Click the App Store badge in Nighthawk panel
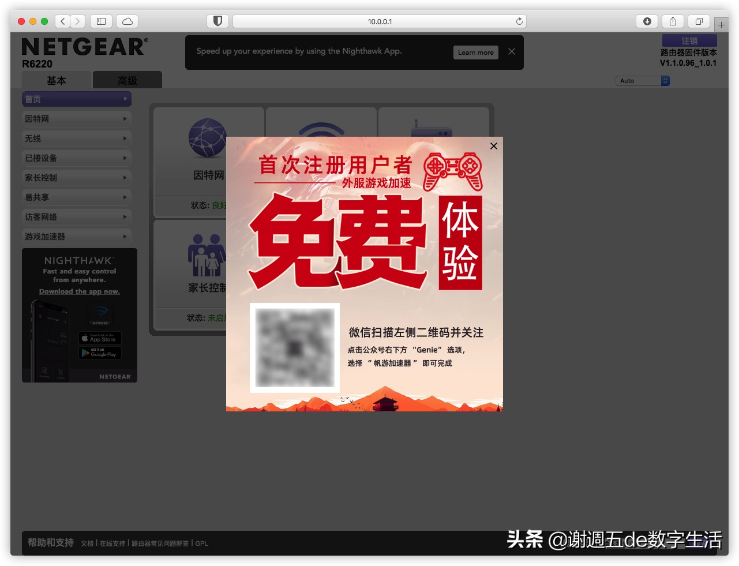Screen dimensions: 739x566 (x=99, y=338)
